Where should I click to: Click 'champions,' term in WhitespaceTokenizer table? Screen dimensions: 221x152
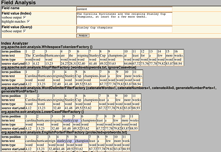coord(116,56)
